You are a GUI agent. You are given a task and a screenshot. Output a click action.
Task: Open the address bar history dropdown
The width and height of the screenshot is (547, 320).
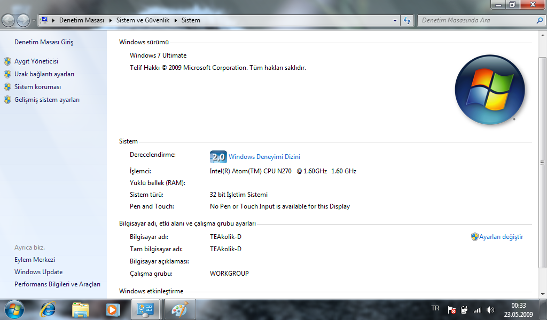tap(395, 21)
